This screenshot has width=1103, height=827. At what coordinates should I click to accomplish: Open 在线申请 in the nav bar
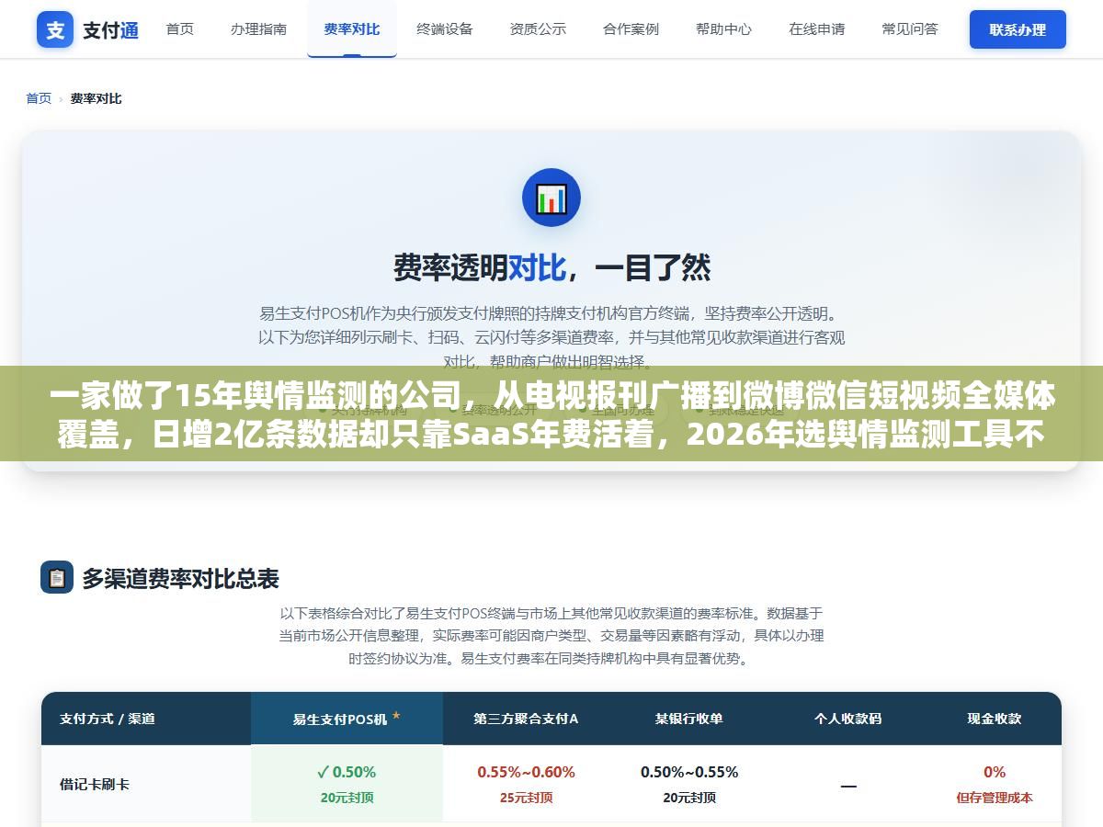(816, 29)
